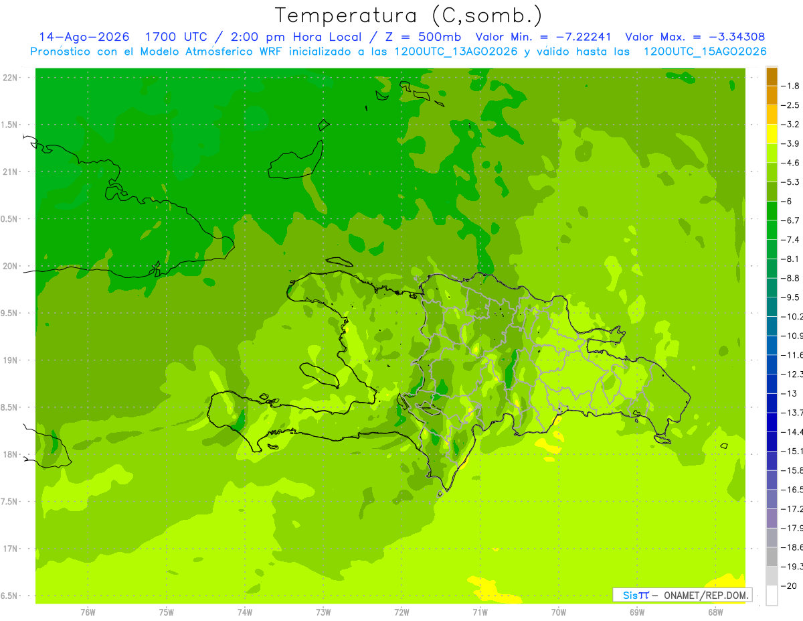Click 'Valor Max. = -3.34308' text
The height and width of the screenshot is (621, 803).
coord(695,37)
